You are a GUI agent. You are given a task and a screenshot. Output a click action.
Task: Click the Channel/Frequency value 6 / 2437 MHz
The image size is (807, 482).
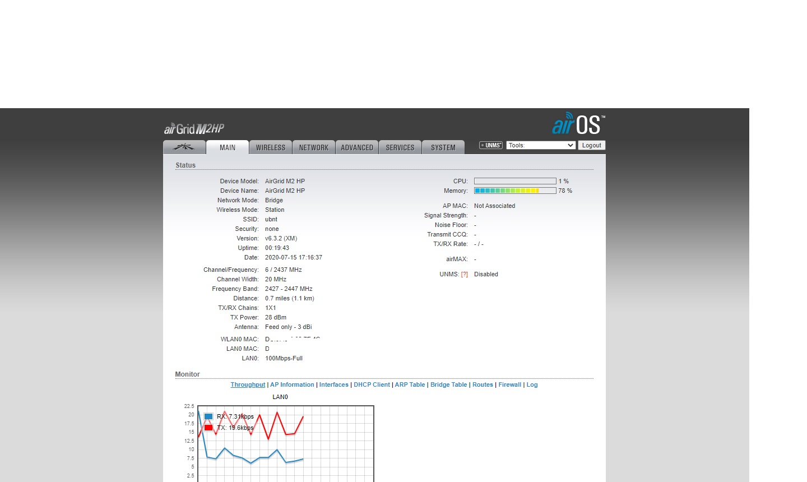[x=284, y=270]
